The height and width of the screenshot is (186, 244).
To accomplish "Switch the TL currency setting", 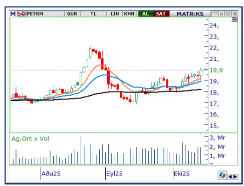I will (94, 14).
